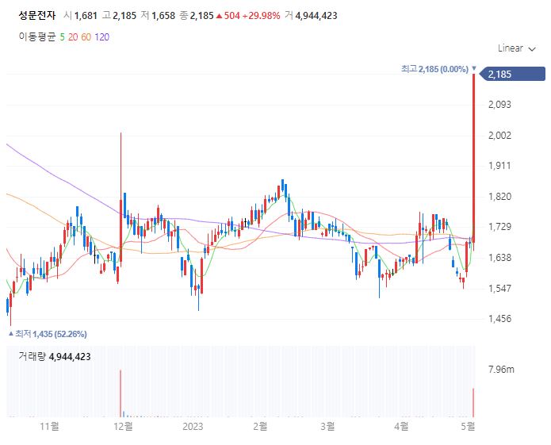This screenshot has width=551, height=445.
Task: Click the 2023 axis label
Action: 193,427
